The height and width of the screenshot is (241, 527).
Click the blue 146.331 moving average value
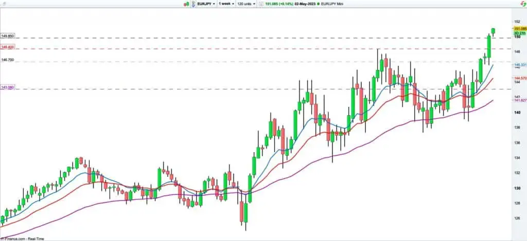coord(520,64)
